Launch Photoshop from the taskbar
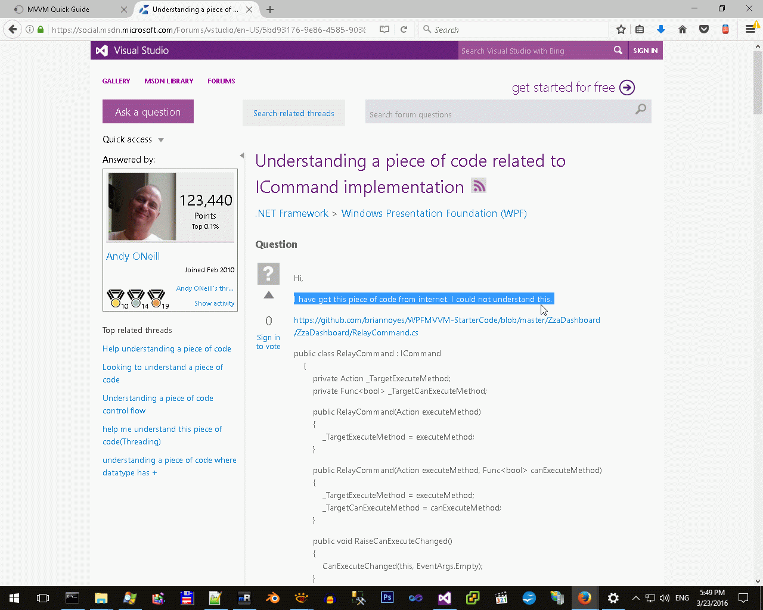The width and height of the screenshot is (763, 610). point(387,597)
